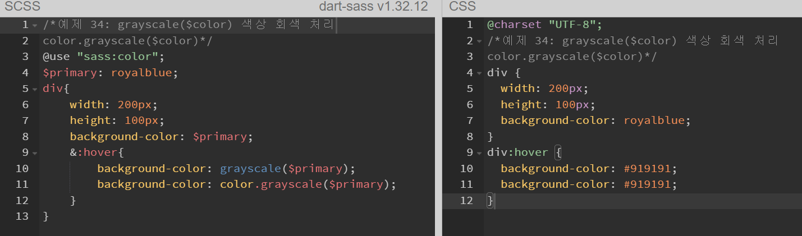Viewport: 802px width, 236px height.
Task: Click '@charset "UTF-8";' in the CSS output
Action: point(544,25)
